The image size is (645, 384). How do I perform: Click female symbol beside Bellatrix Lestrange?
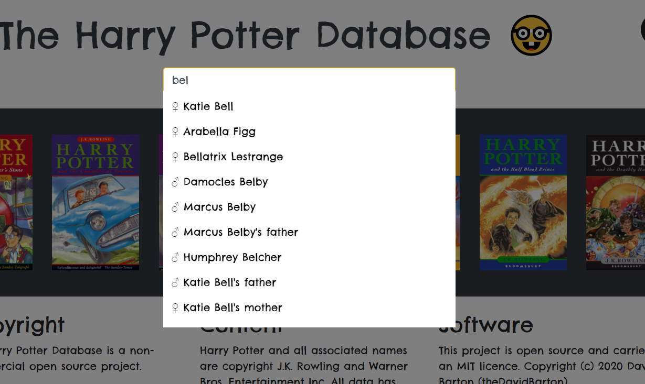point(175,157)
